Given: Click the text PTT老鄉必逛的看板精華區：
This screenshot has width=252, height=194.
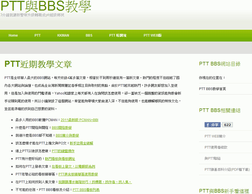Looking at the screenshot, I should (x=37, y=174).
